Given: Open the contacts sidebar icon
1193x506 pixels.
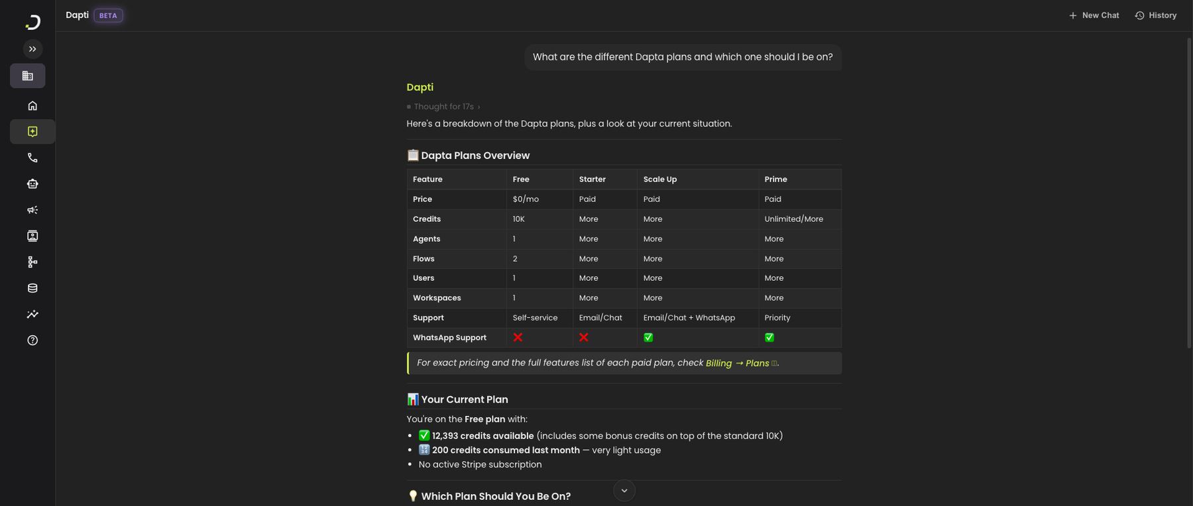Looking at the screenshot, I should click(x=32, y=236).
